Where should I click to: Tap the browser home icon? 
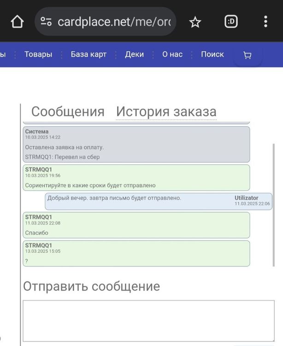coord(17,22)
